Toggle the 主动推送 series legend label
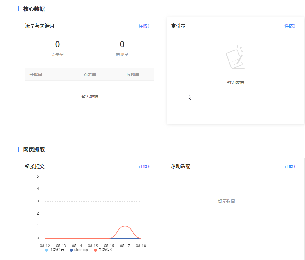The image size is (305, 260). [x=57, y=250]
